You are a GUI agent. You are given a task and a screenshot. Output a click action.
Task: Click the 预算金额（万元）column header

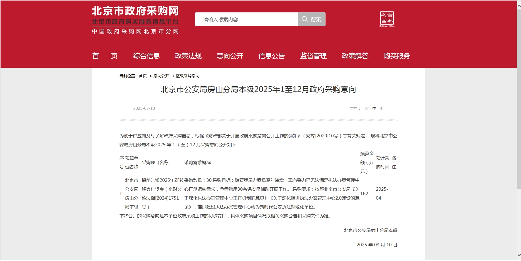coord(367,163)
